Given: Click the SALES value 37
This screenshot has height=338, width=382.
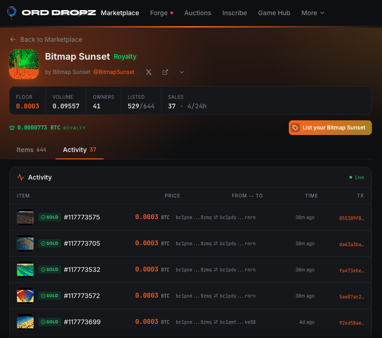Looking at the screenshot, I should point(172,106).
